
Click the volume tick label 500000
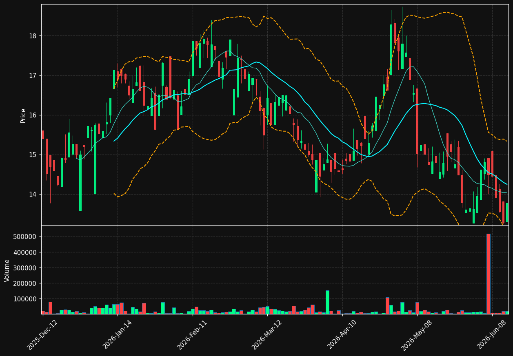point(25,237)
